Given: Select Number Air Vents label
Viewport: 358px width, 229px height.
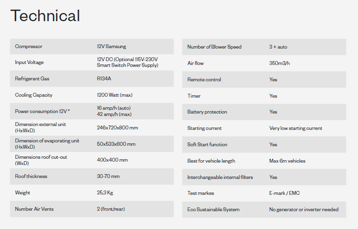Looking at the screenshot, I should 34,209.
